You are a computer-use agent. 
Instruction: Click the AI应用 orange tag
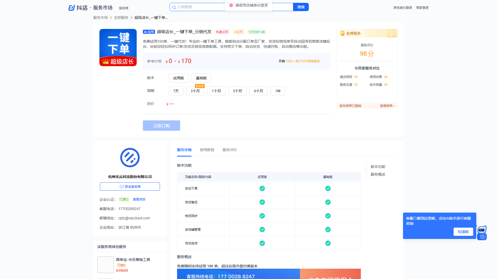click(238, 32)
